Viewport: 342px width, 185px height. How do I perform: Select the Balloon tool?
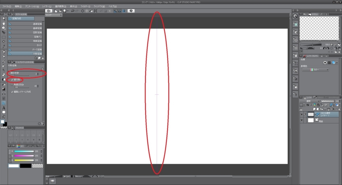(4, 112)
